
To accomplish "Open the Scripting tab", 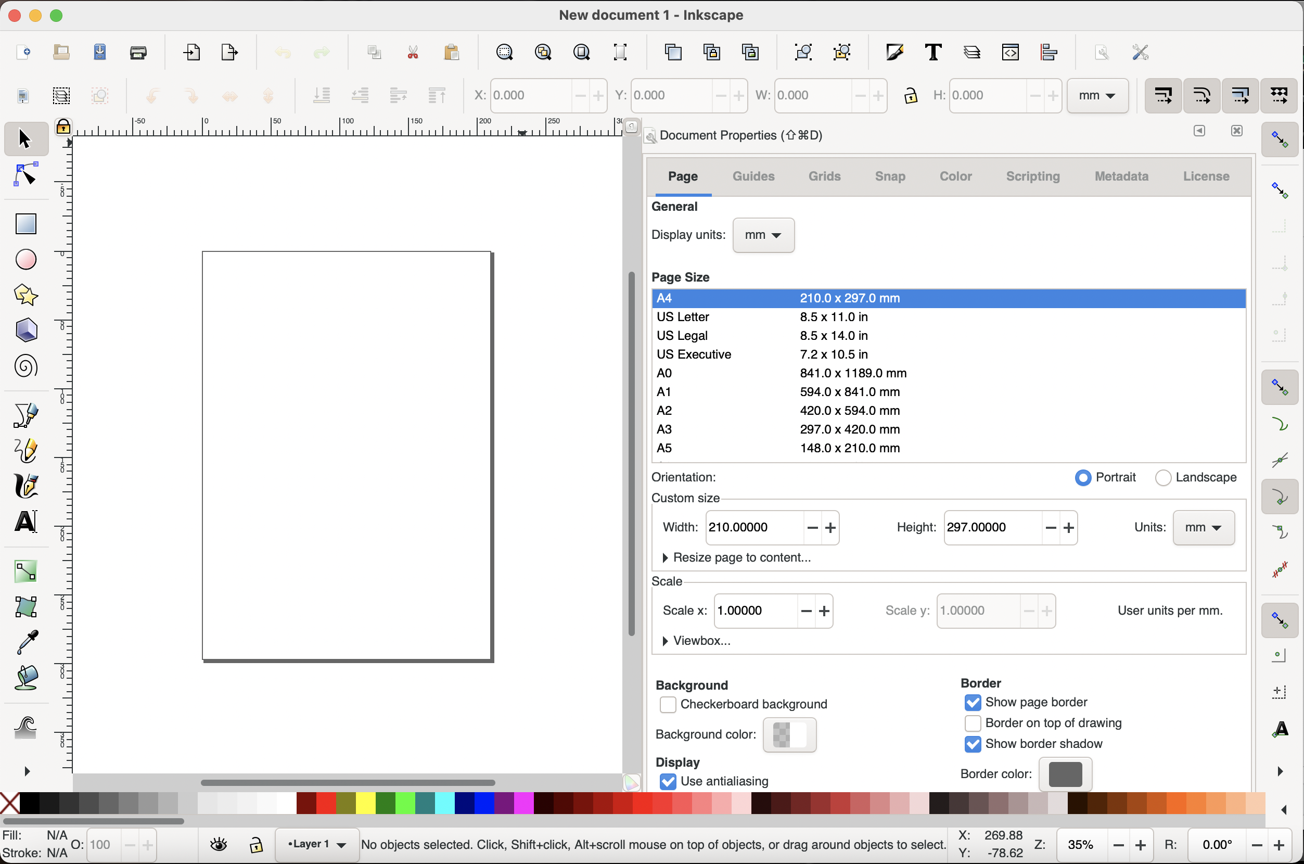I will pyautogui.click(x=1032, y=176).
